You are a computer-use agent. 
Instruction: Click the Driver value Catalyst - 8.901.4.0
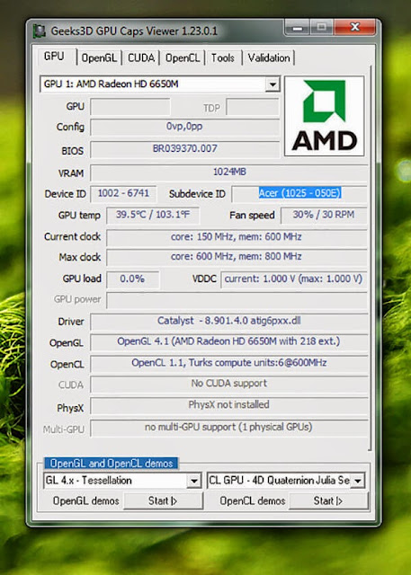tap(229, 322)
